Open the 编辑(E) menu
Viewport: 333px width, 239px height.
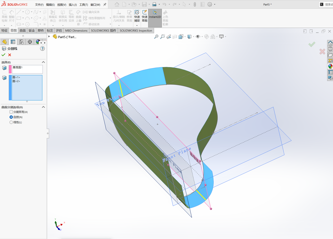coord(50,5)
